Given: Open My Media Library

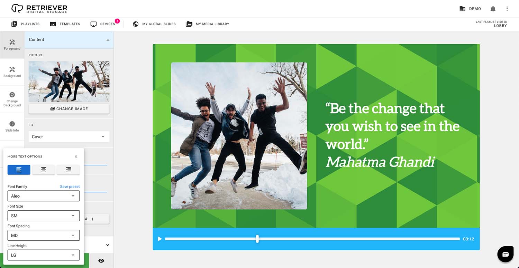Looking at the screenshot, I should pos(208,24).
